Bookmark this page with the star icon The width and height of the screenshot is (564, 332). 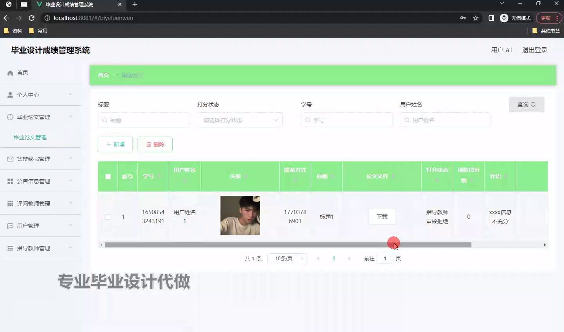[x=475, y=18]
